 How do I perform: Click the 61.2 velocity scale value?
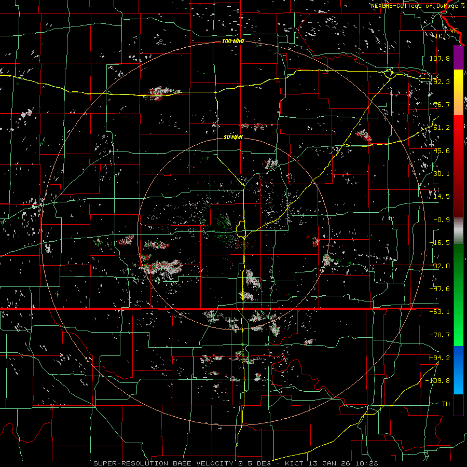[x=442, y=128]
